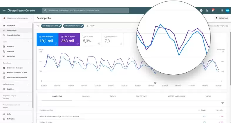This screenshot has width=231, height=123.
Task: Click the Experiência da página icon
Action: click(x=4, y=68)
